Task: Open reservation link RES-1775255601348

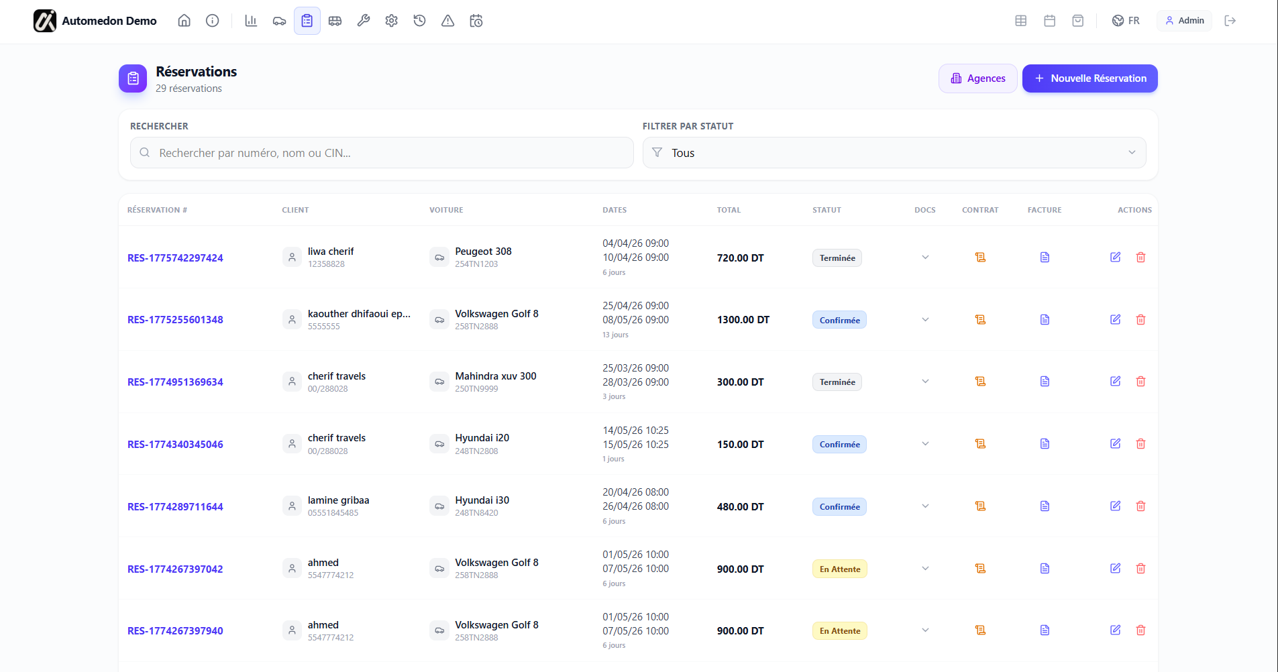Action: (x=175, y=320)
